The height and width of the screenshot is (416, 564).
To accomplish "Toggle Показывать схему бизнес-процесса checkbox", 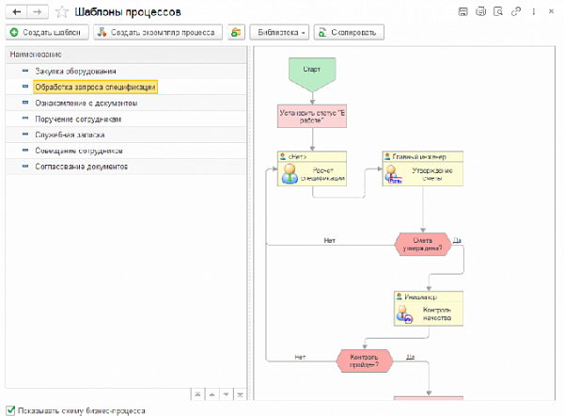I will (x=10, y=410).
